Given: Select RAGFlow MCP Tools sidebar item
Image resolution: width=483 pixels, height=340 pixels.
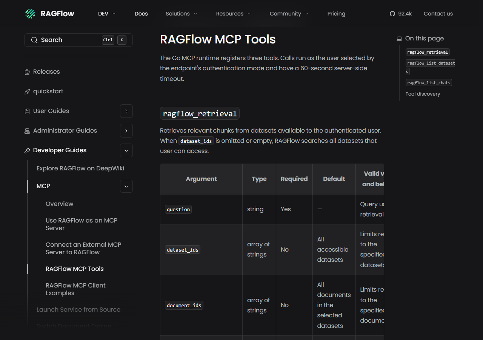Looking at the screenshot, I should [x=75, y=269].
